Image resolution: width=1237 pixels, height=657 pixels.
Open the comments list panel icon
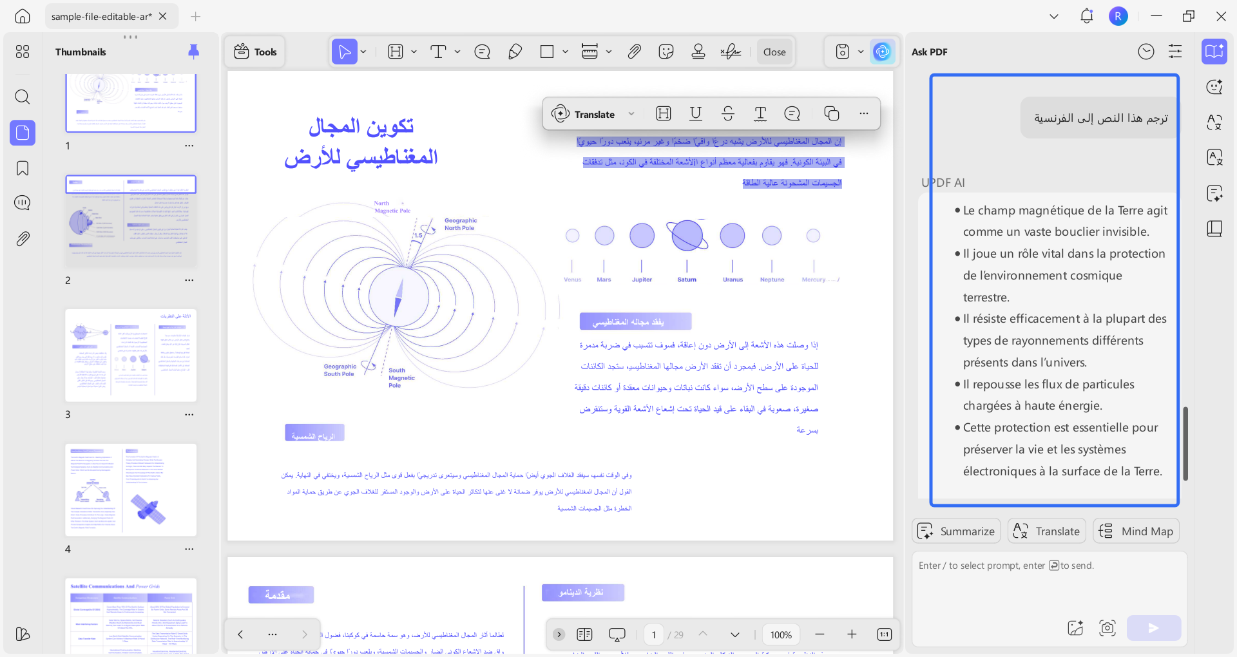tap(23, 203)
